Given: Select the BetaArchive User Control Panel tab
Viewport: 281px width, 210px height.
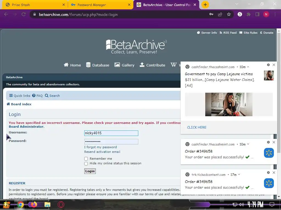Looking at the screenshot, I should point(167,5).
